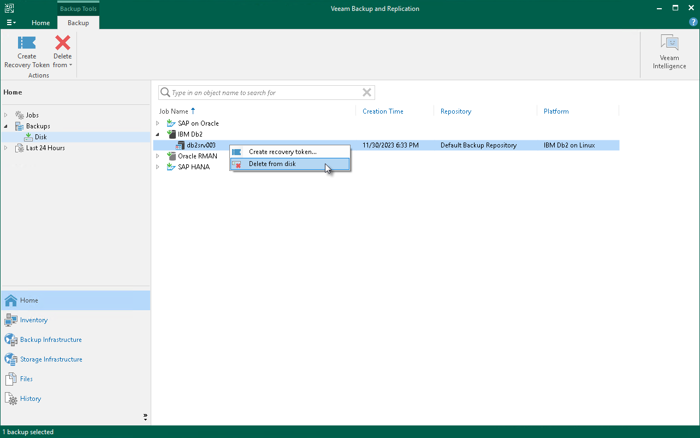Click the Veeam app logo icon
Image resolution: width=700 pixels, height=438 pixels.
click(9, 8)
